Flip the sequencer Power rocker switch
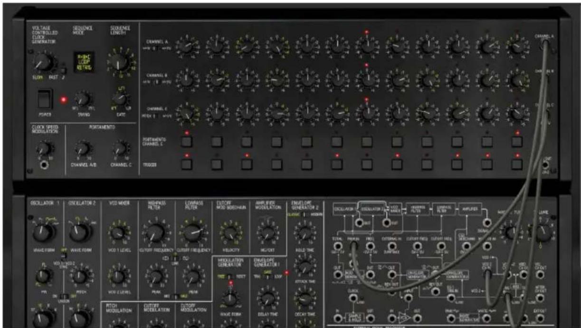 [44, 99]
